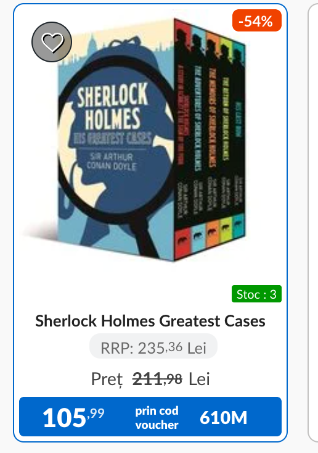Image resolution: width=318 pixels, height=453 pixels.
Task: Click the crossed-out 211,98 price
Action: tap(157, 379)
